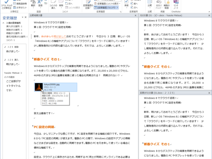212x159 pixels.
Task: Close the 比較結果文書 pane
Action: pyautogui.click(x=136, y=16)
